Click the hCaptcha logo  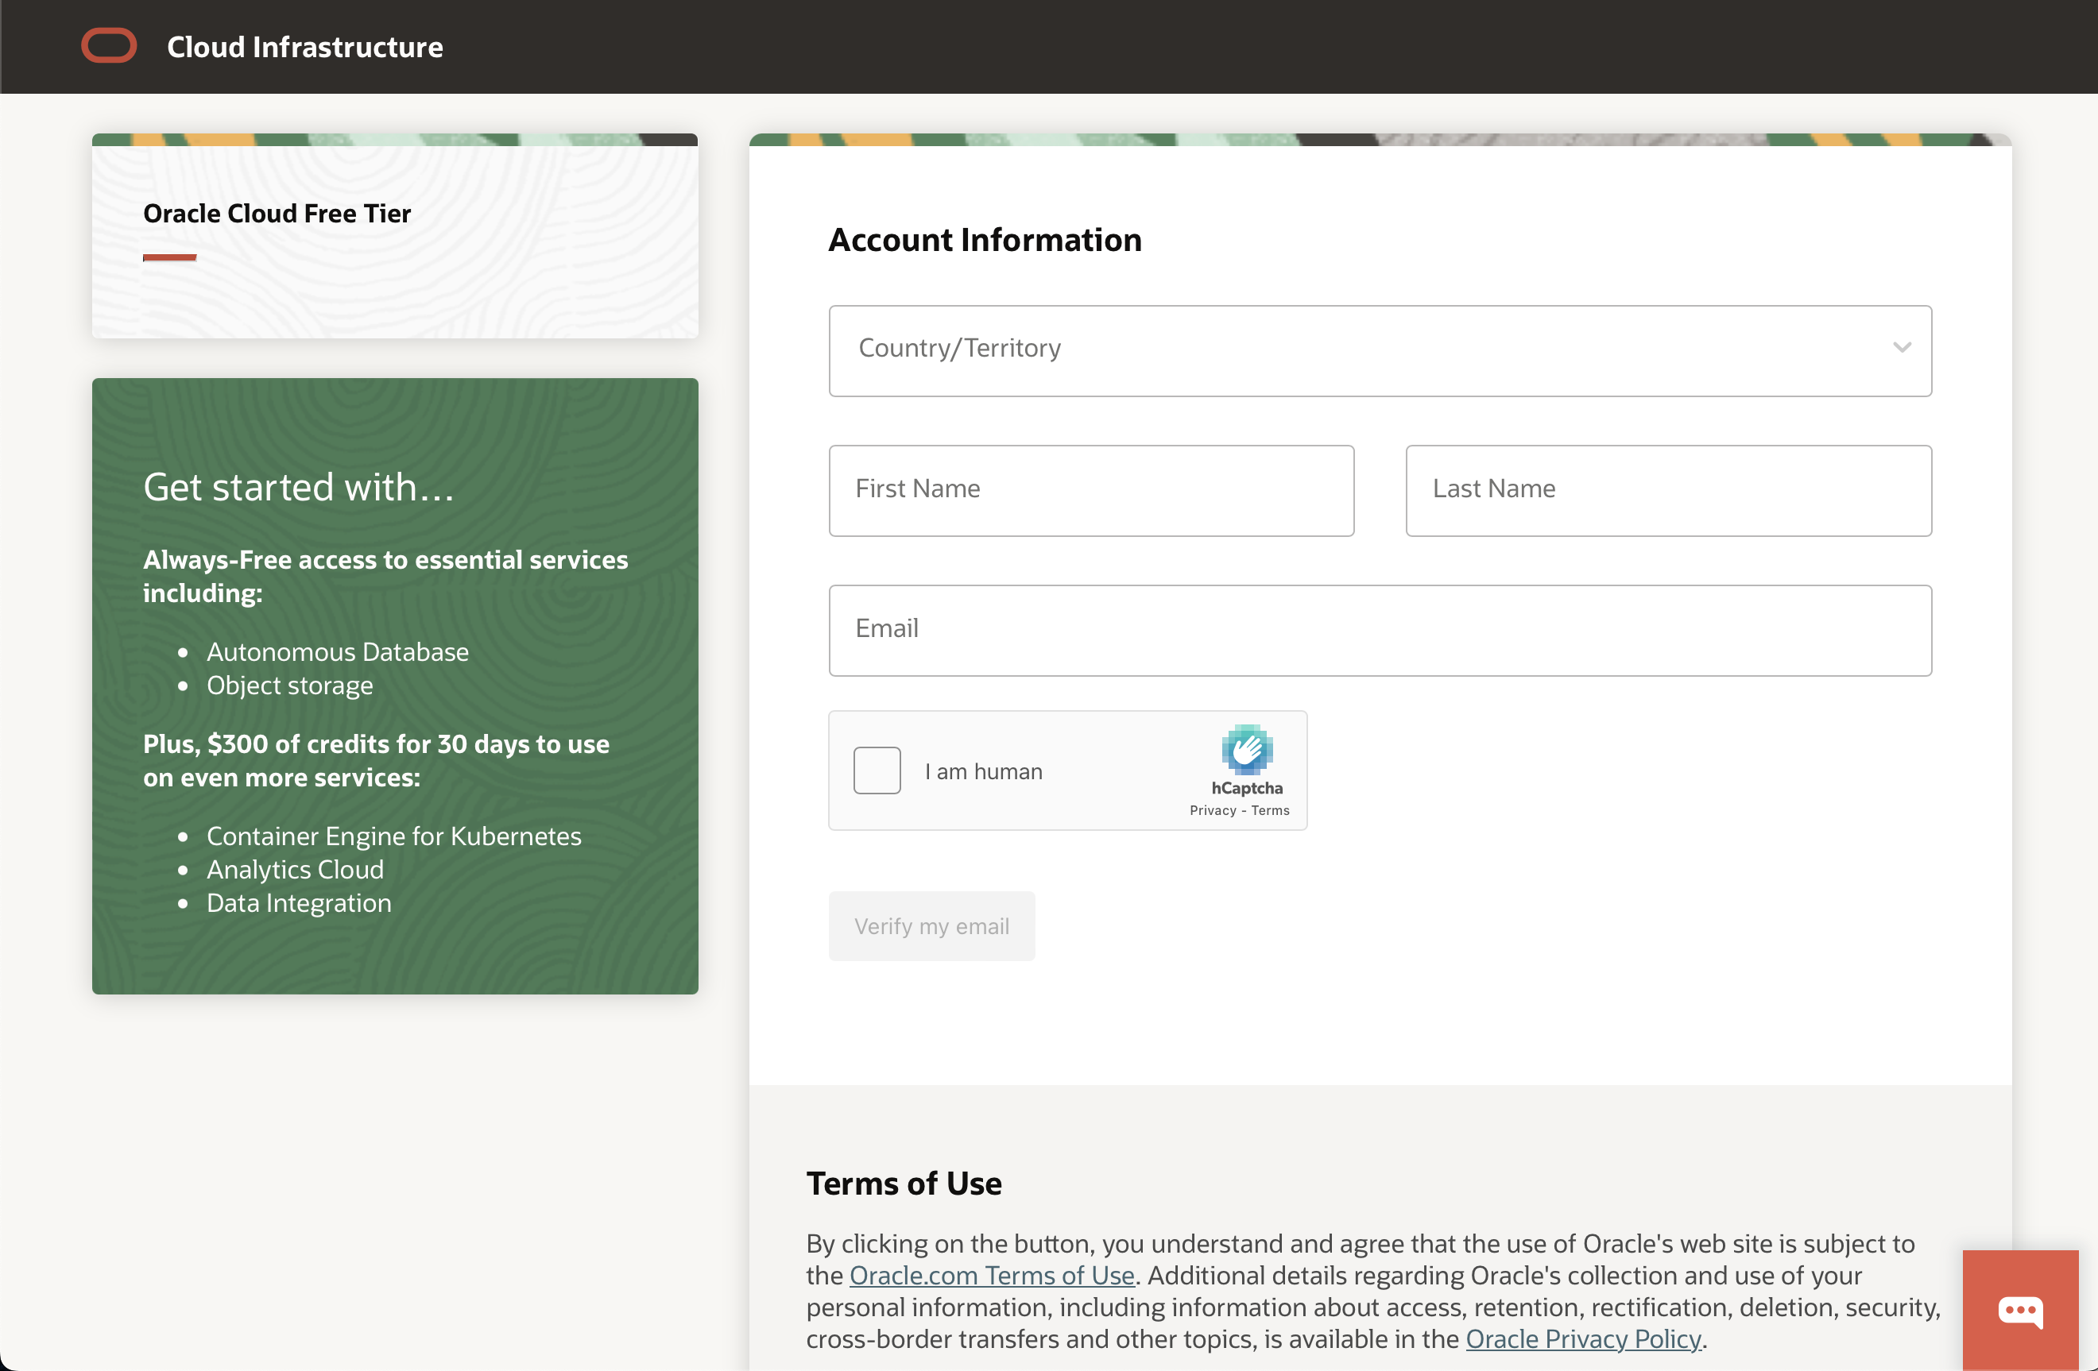click(x=1246, y=749)
